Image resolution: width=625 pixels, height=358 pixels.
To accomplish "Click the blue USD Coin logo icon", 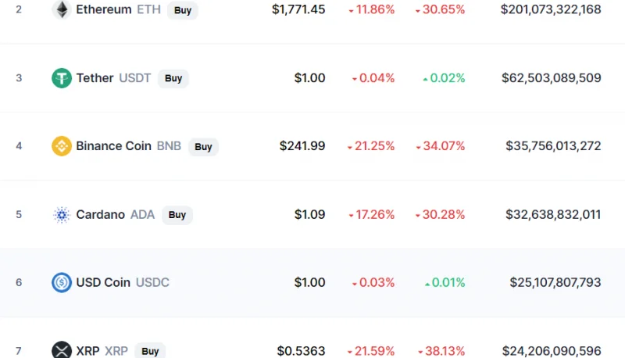I will pyautogui.click(x=62, y=282).
